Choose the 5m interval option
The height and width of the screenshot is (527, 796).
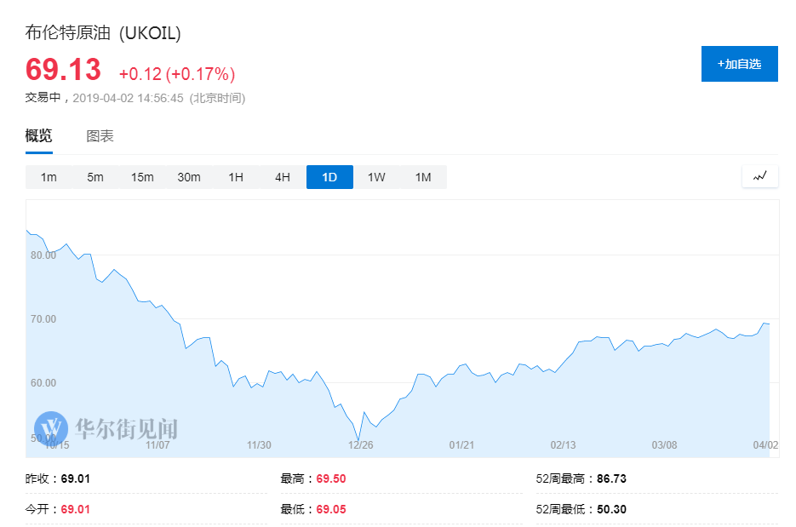[x=94, y=177]
